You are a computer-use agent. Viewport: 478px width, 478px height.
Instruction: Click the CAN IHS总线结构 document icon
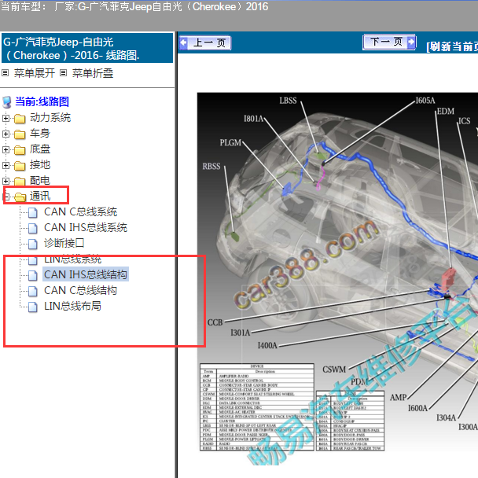pos(33,275)
